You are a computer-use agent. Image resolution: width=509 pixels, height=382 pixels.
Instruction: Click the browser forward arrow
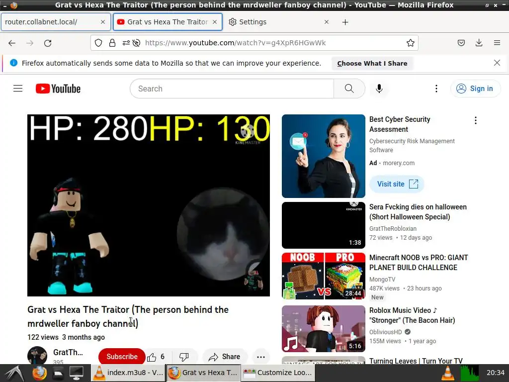tap(30, 43)
